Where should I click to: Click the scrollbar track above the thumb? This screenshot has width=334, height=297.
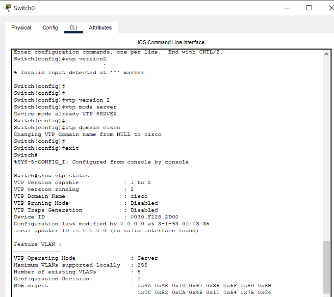(326, 149)
